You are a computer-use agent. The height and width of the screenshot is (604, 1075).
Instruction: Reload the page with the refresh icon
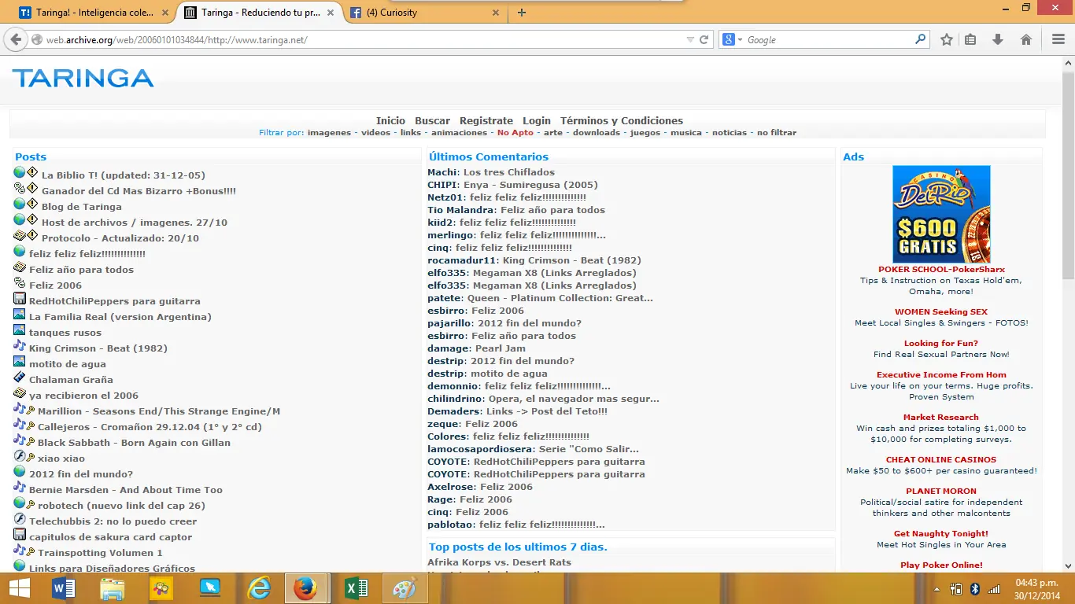704,39
